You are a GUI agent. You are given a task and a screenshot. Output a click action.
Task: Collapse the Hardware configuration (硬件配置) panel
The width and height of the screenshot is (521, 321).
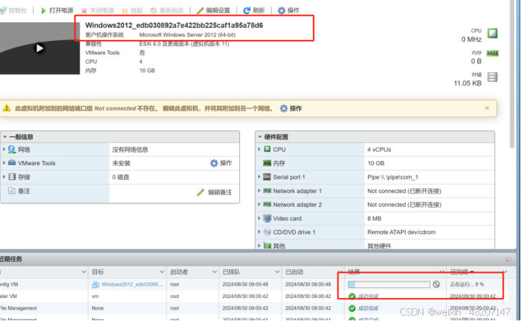coord(260,137)
